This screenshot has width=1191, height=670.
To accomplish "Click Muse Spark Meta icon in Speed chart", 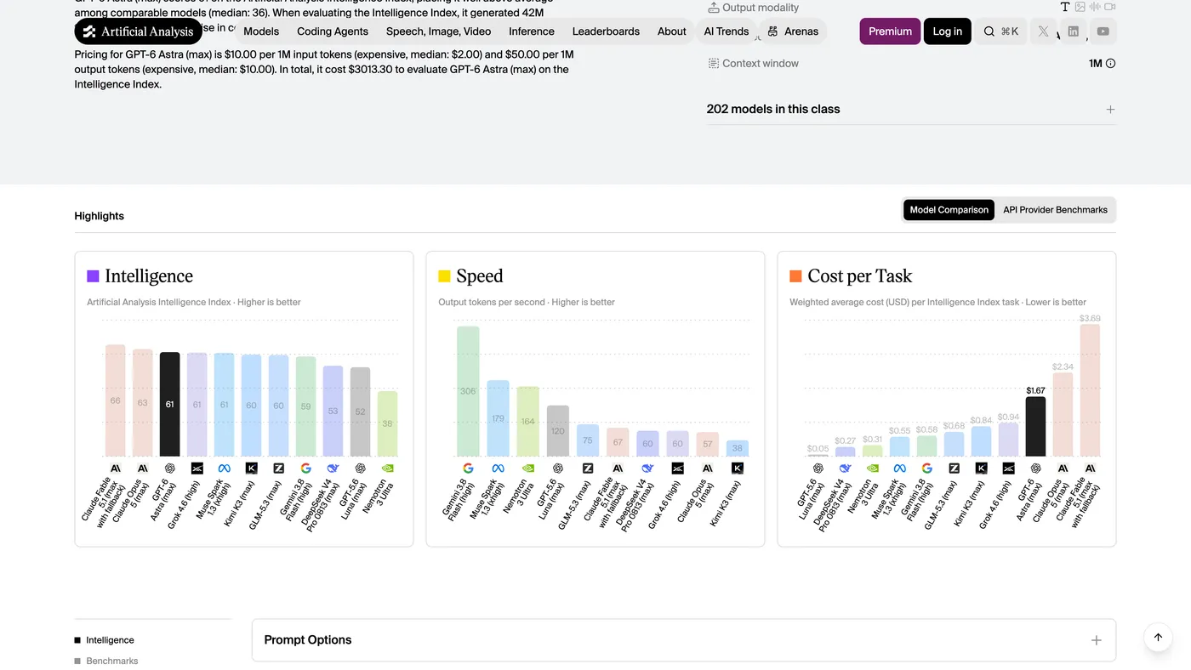I will point(499,468).
